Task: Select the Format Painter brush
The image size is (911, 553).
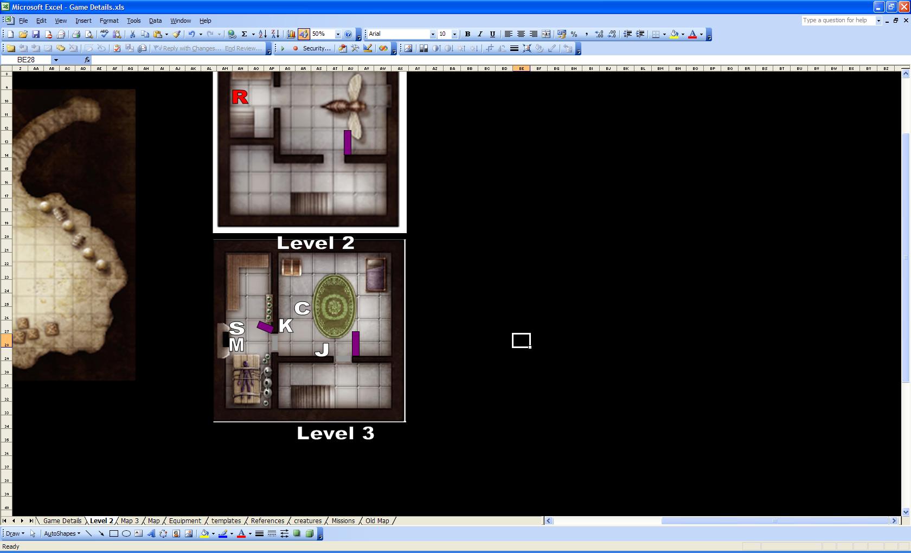Action: click(x=176, y=34)
